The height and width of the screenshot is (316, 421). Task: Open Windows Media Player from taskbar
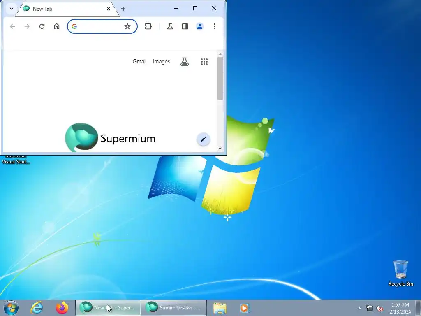245,308
